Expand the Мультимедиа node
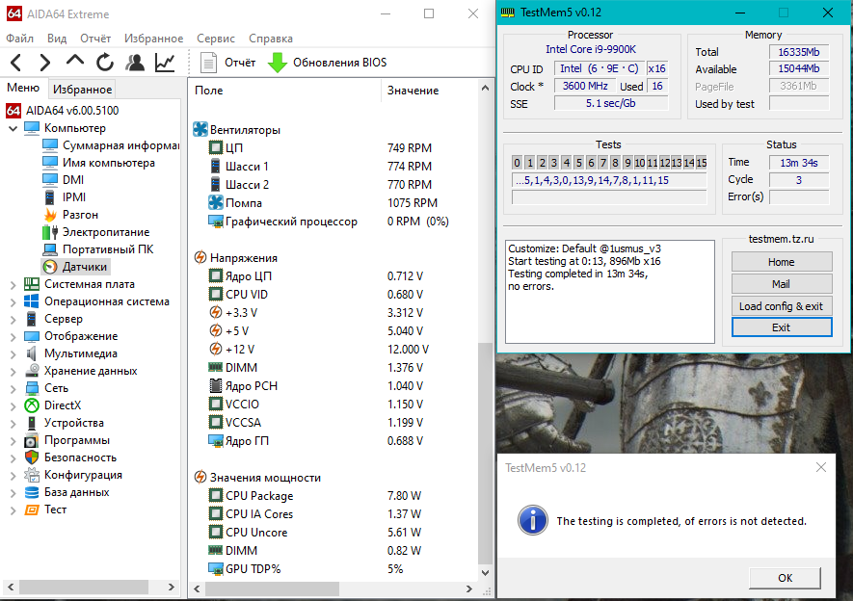The height and width of the screenshot is (601, 853). click(x=13, y=353)
